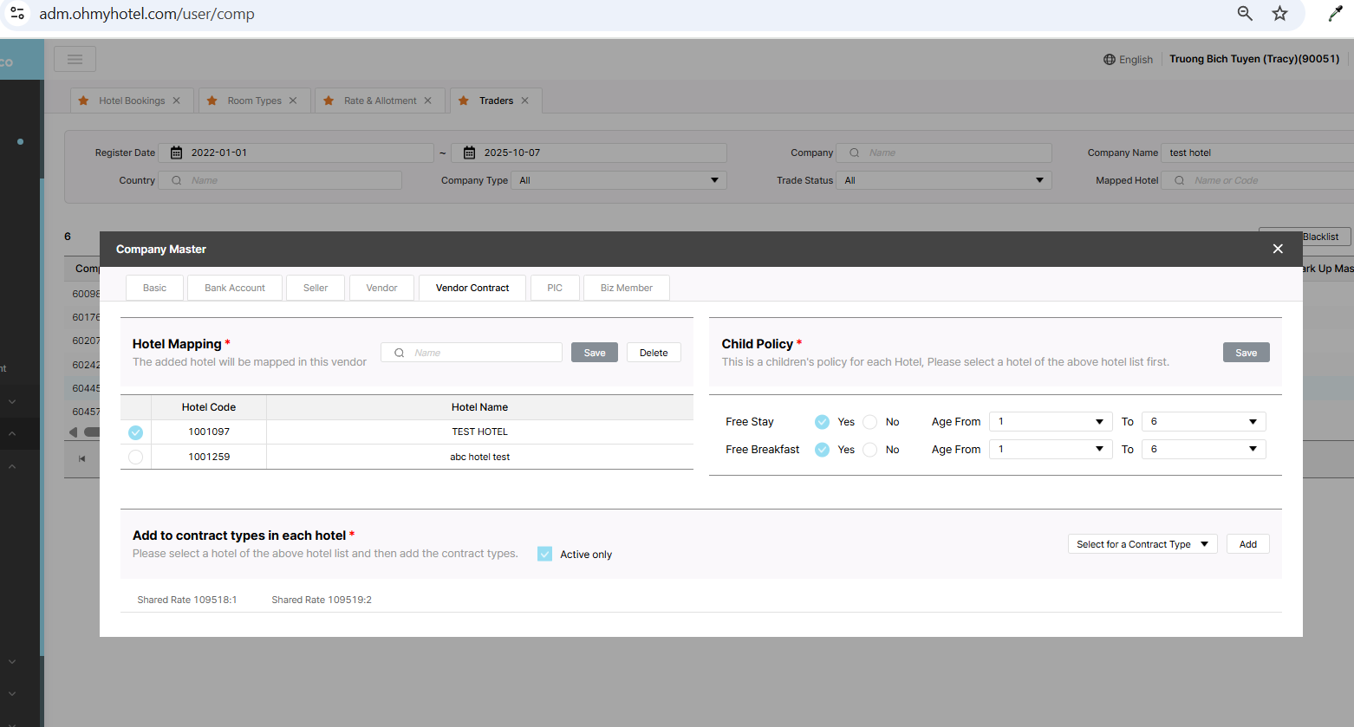The image size is (1354, 727).
Task: Close the Hotel Bookings tab with X
Action: (x=177, y=101)
